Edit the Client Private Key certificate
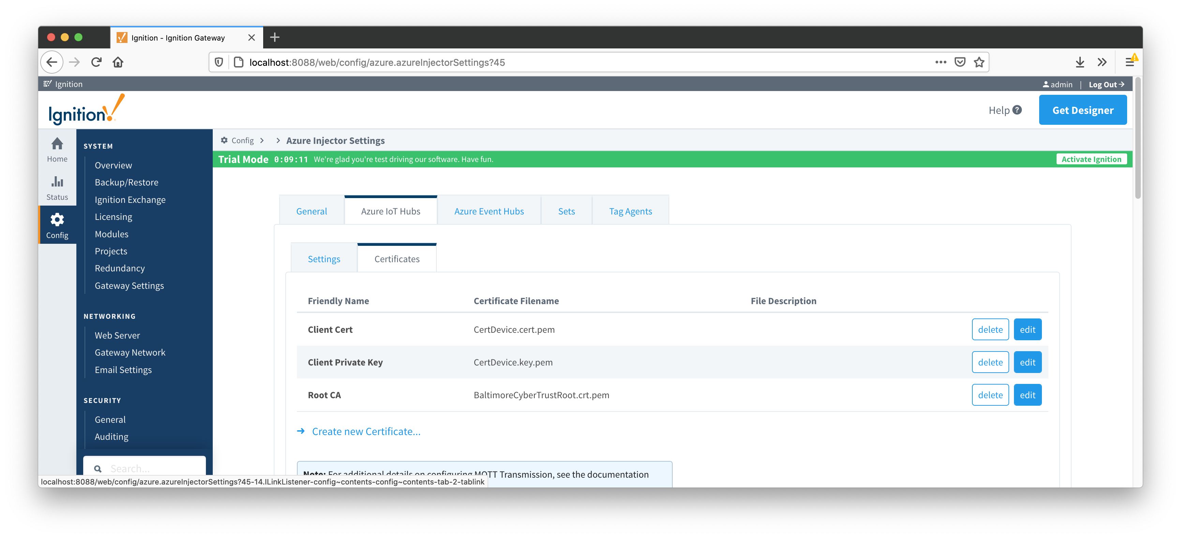Viewport: 1181px width, 538px height. pos(1027,362)
